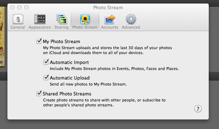Toggle the Shared Photo Streams checkbox
The image size is (219, 129).
pyautogui.click(x=39, y=93)
